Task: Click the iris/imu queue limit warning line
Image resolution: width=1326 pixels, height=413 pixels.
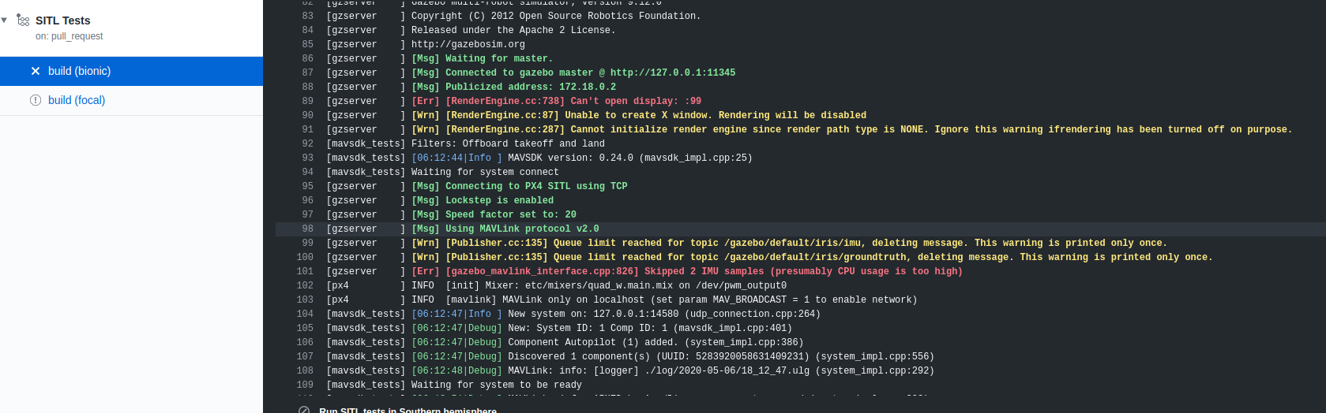Action: 801,243
